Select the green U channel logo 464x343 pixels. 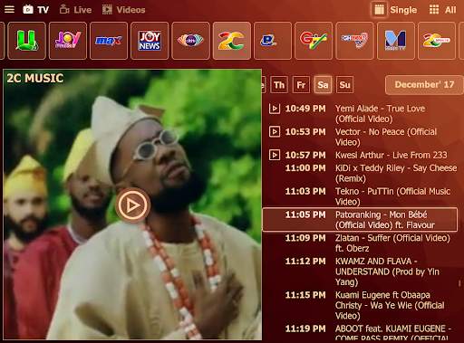coord(27,41)
